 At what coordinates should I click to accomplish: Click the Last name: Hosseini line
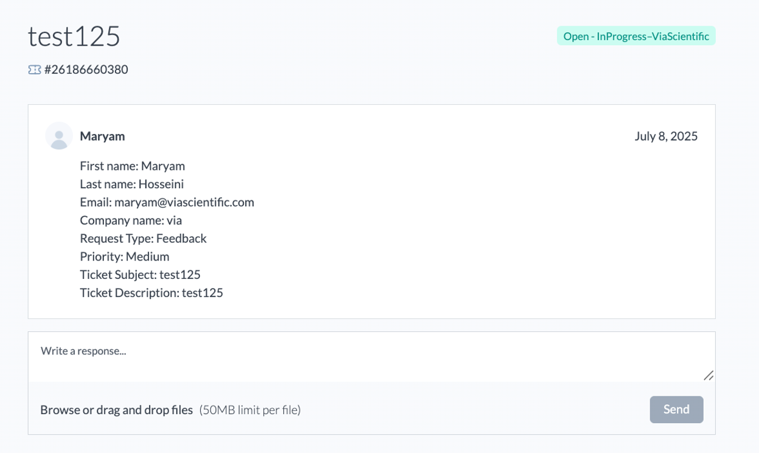click(x=131, y=184)
